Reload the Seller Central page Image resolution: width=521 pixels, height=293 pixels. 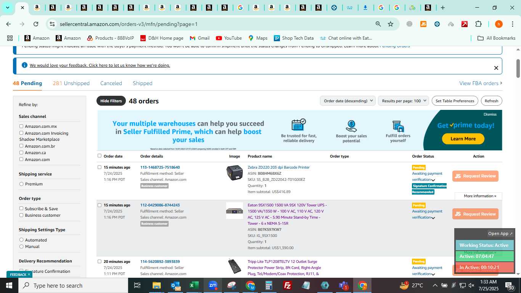pos(36,24)
